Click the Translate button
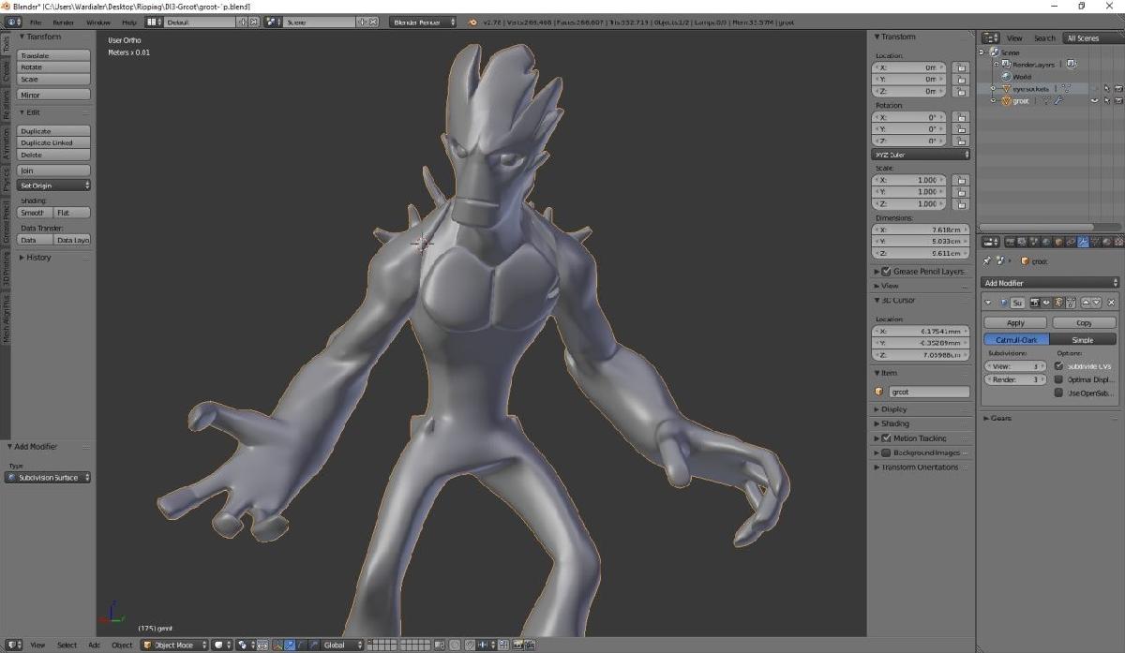 click(x=53, y=55)
